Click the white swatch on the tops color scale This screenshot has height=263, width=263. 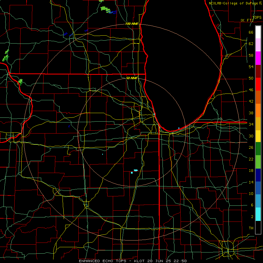pos(258,32)
